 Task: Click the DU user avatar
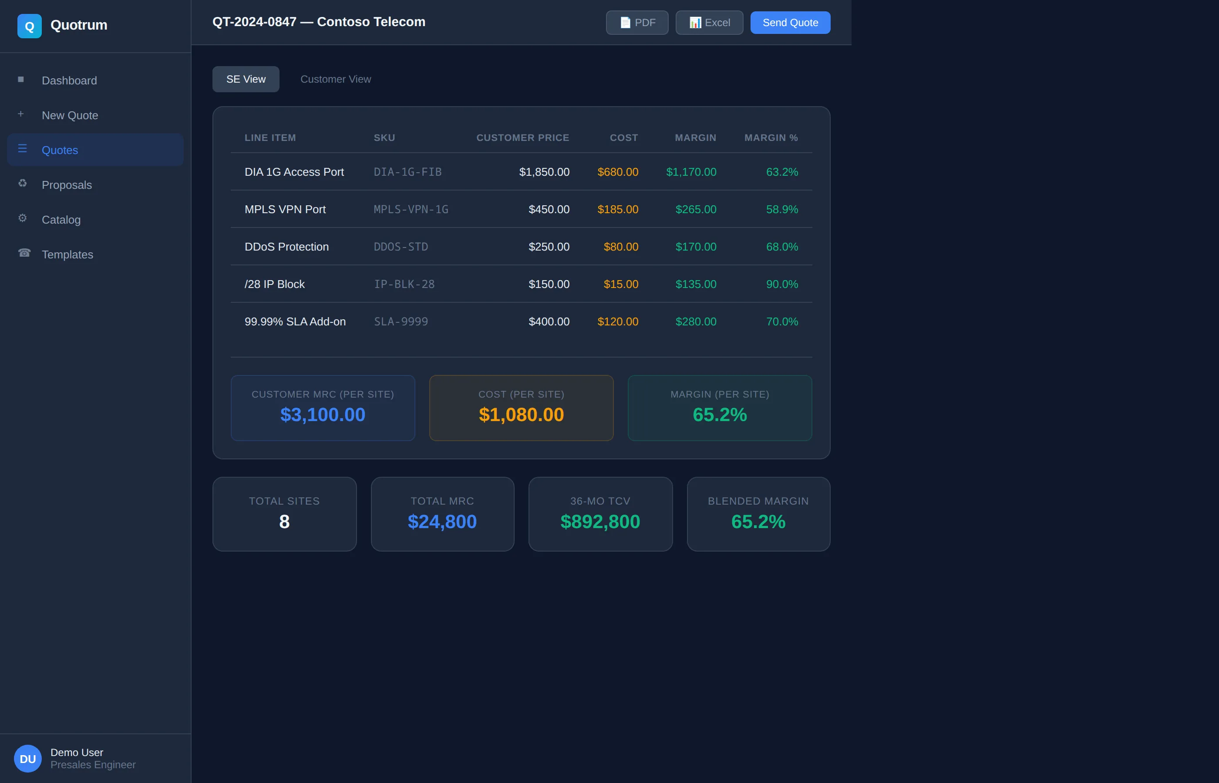click(x=27, y=758)
